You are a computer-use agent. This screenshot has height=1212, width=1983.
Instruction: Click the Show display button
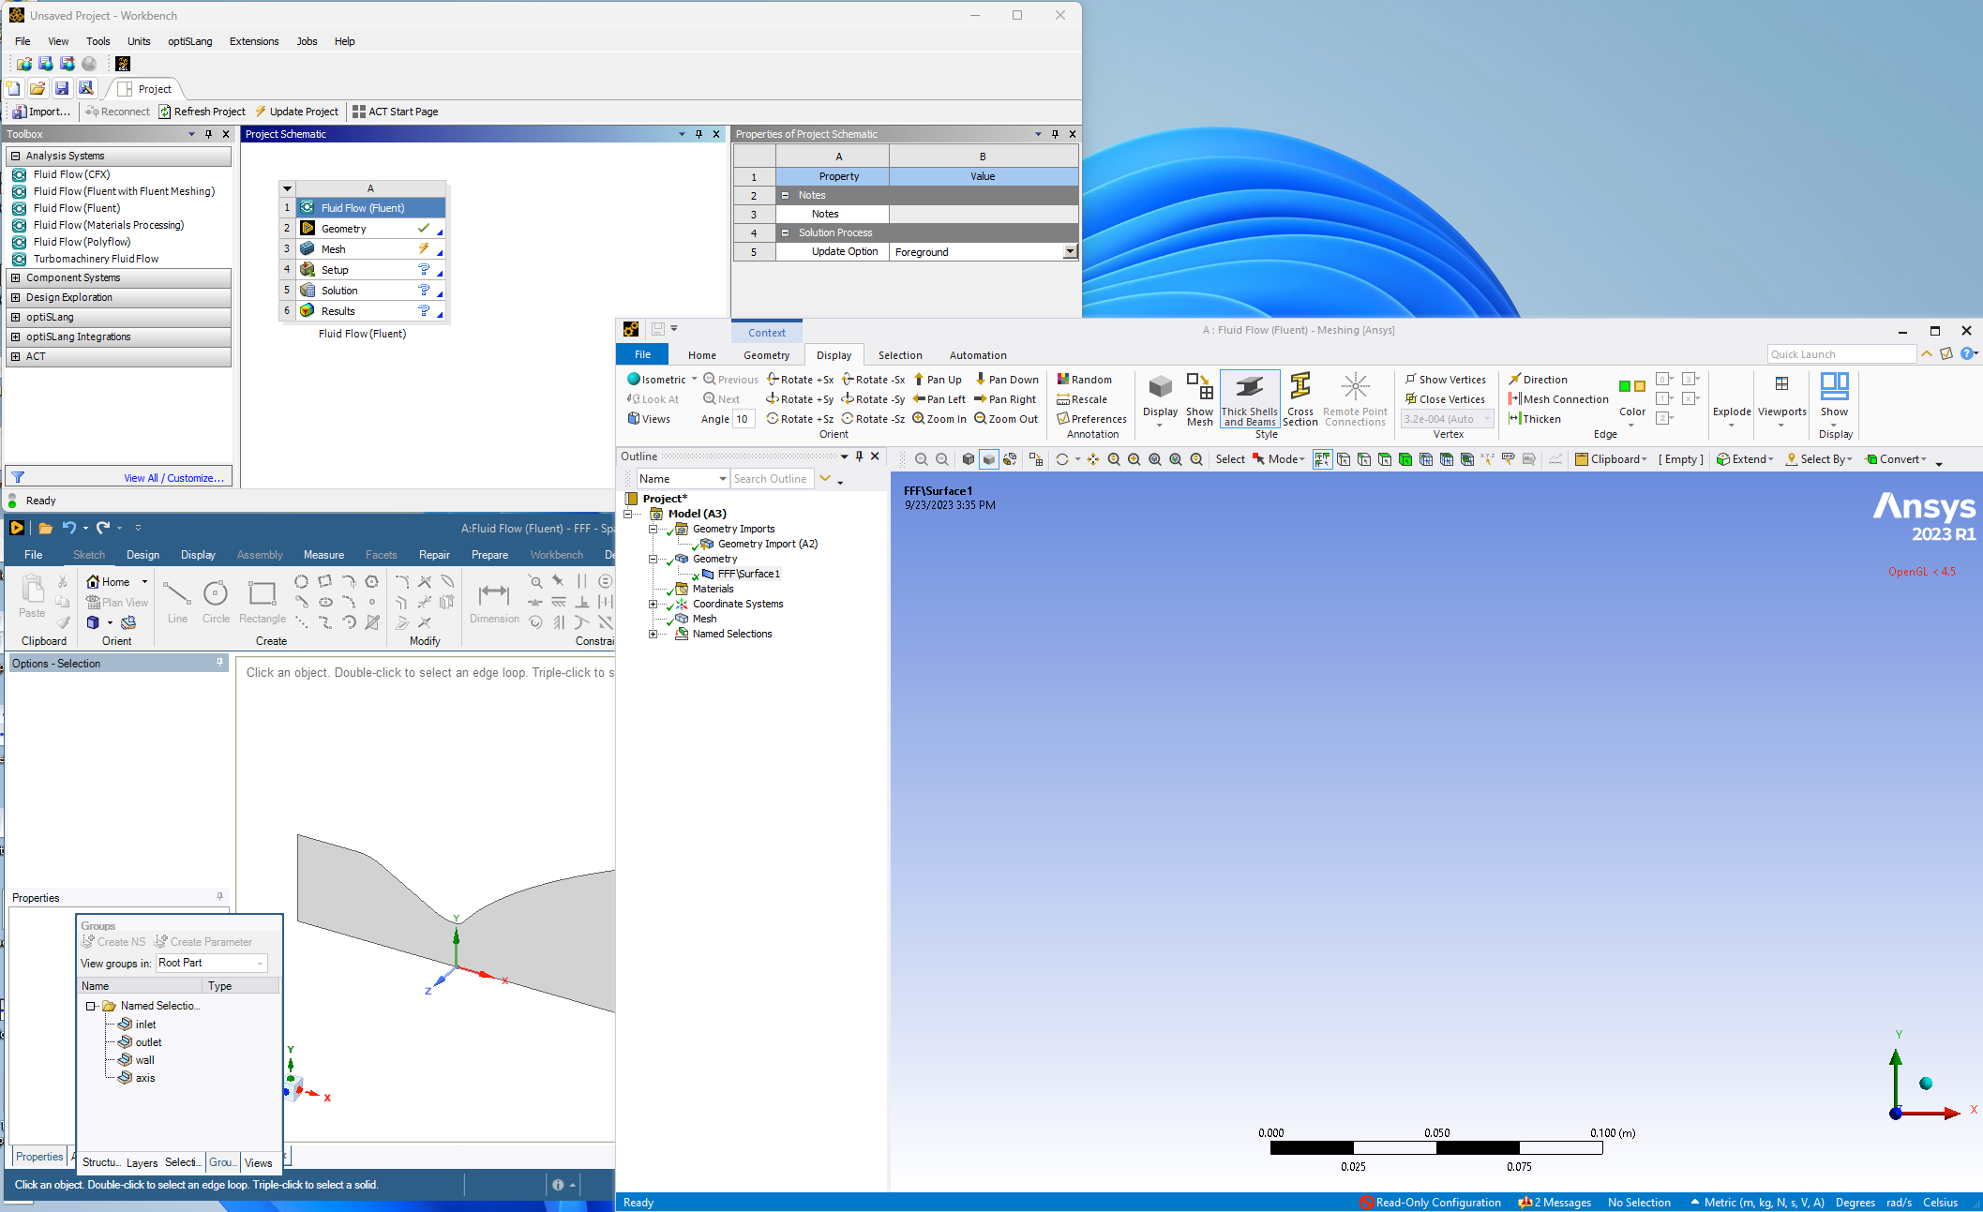tap(1834, 398)
